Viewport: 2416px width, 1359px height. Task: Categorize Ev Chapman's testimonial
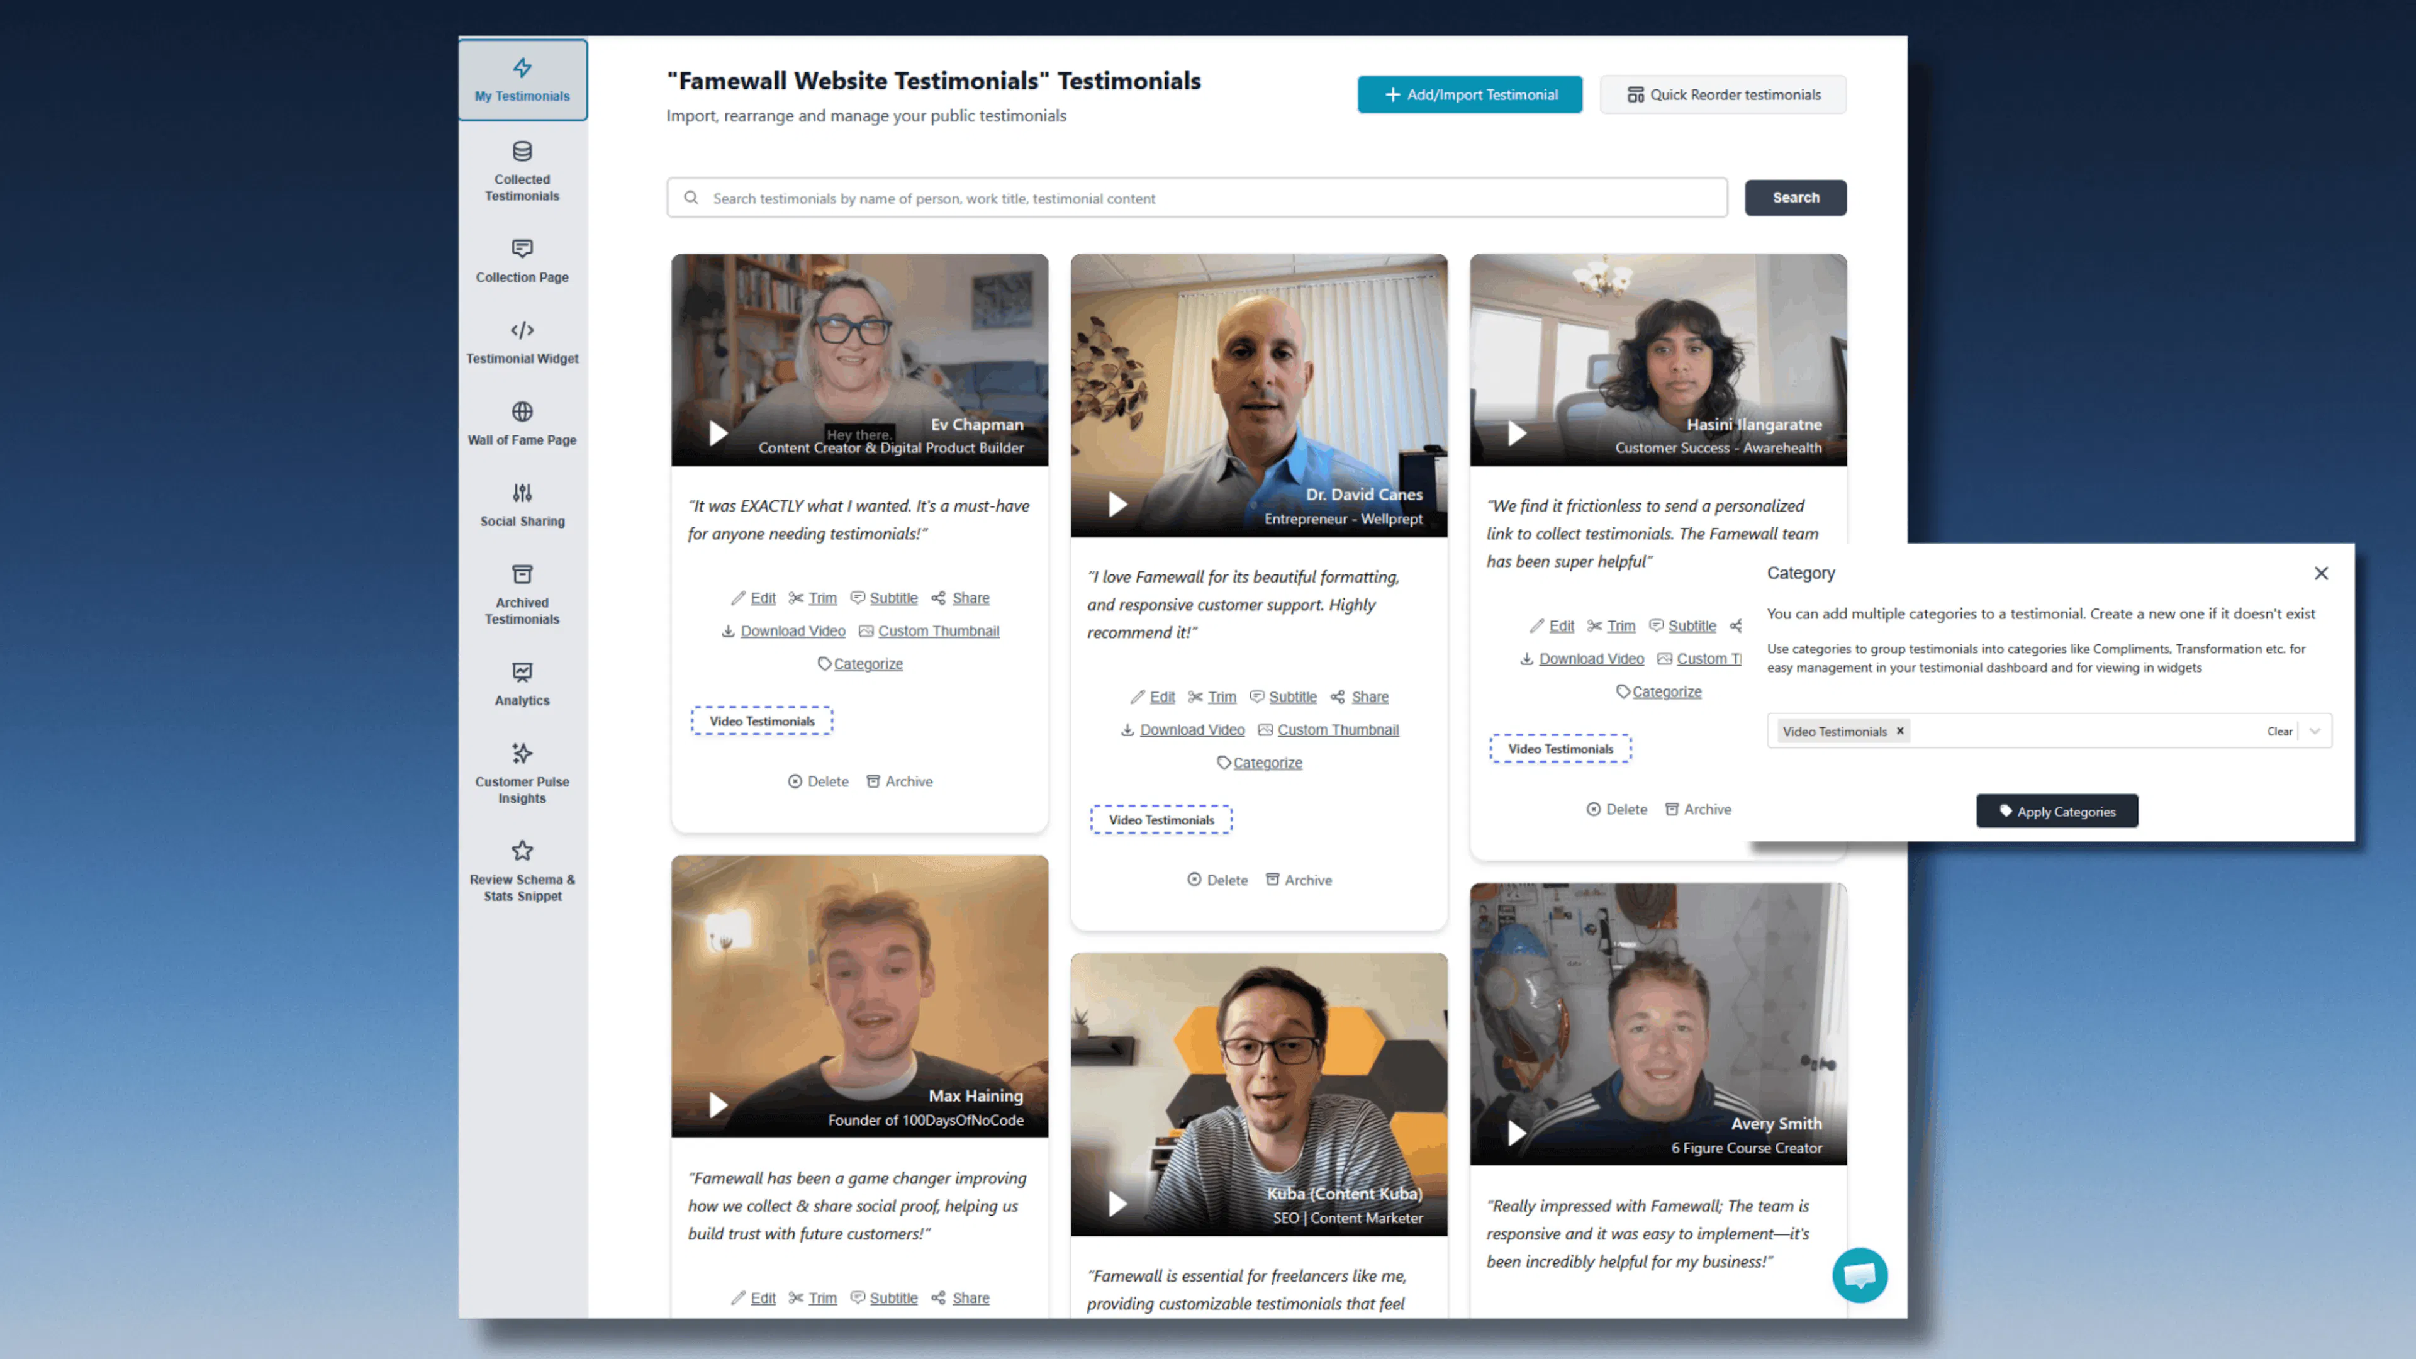point(860,664)
